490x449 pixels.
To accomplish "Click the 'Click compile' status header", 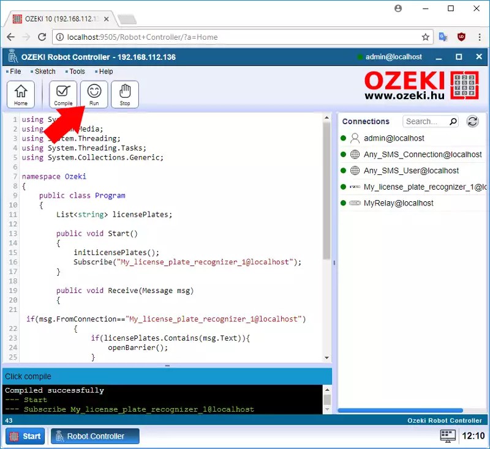I will pos(167,376).
